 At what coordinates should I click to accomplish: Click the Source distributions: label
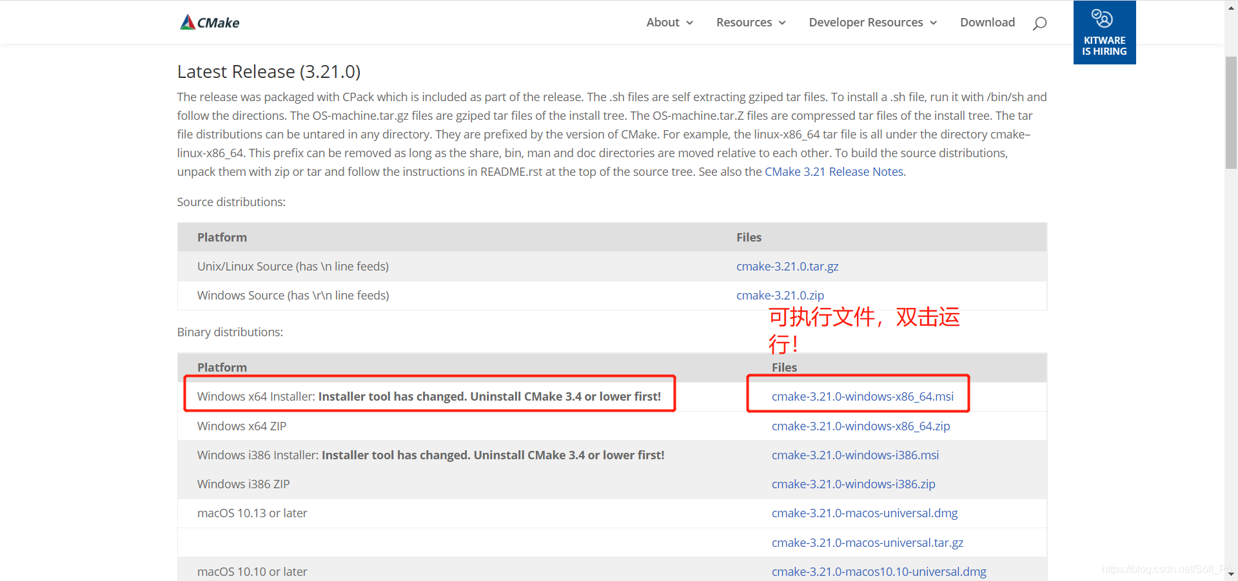point(231,202)
